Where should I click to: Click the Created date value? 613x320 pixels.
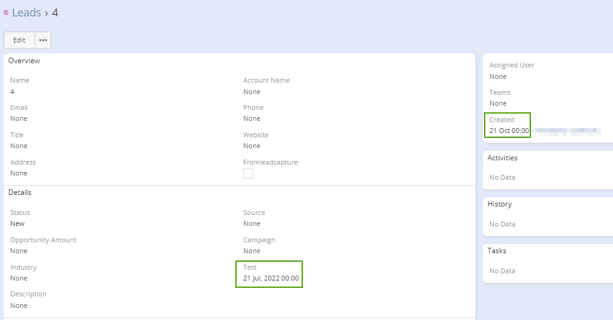click(x=509, y=131)
